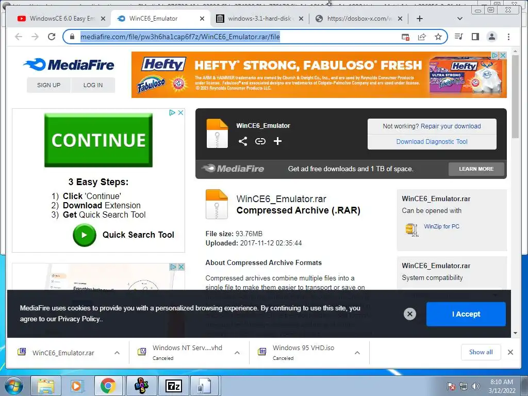Click the volume icon in system tray
This screenshot has width=528, height=396.
click(476, 386)
